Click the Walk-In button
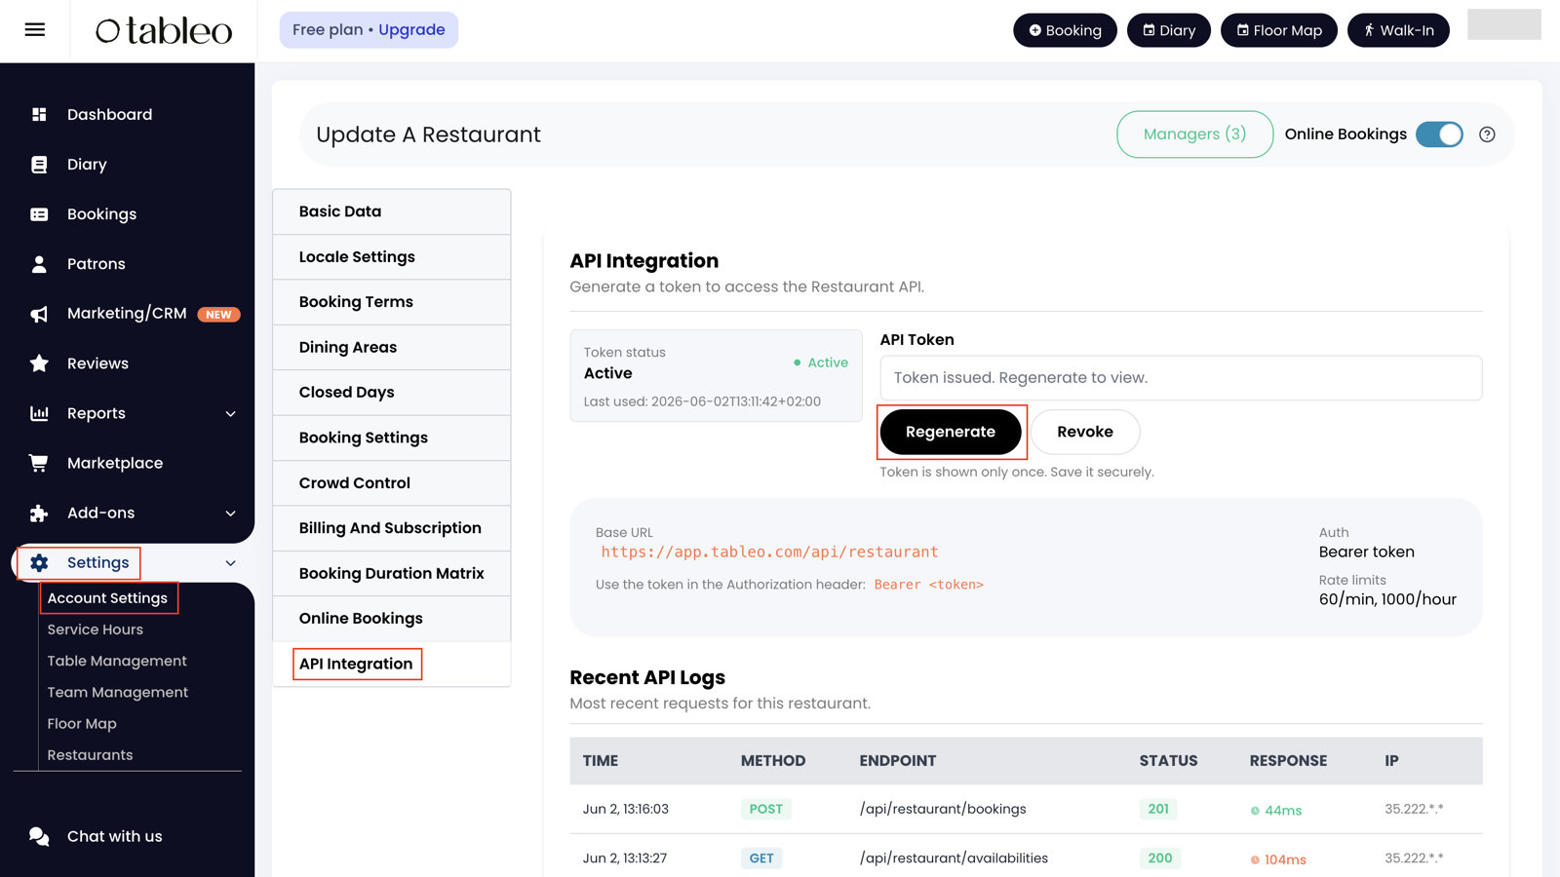Image resolution: width=1560 pixels, height=877 pixels. (1398, 30)
